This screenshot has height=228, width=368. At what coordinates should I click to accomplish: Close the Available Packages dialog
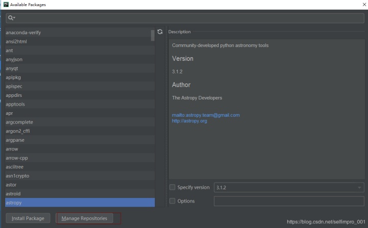tap(364, 5)
